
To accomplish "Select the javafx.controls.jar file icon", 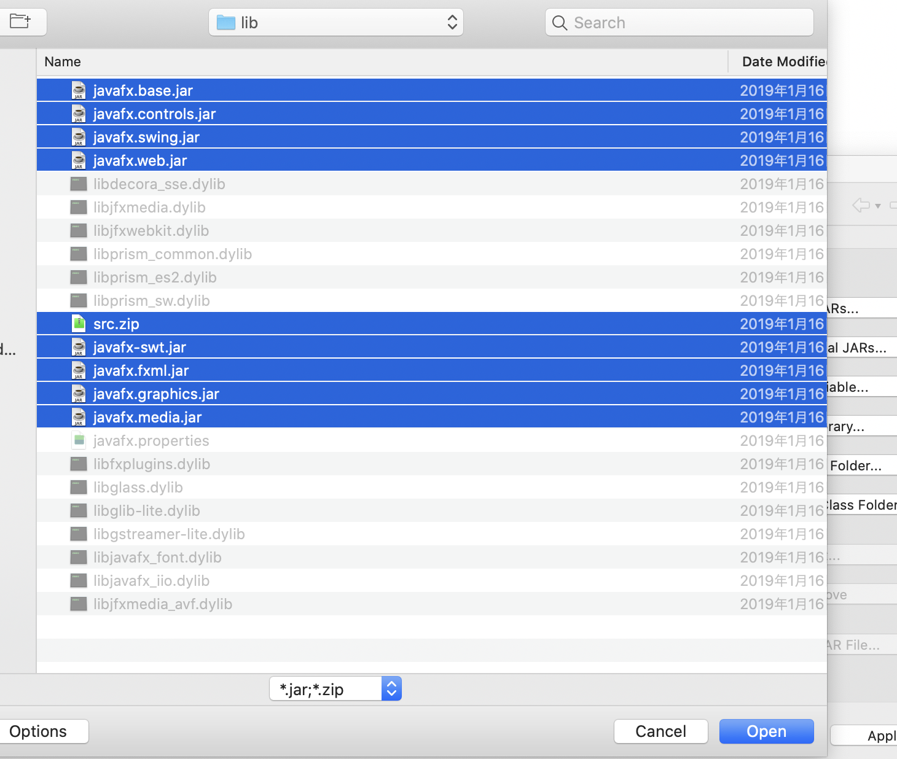I will click(x=79, y=114).
